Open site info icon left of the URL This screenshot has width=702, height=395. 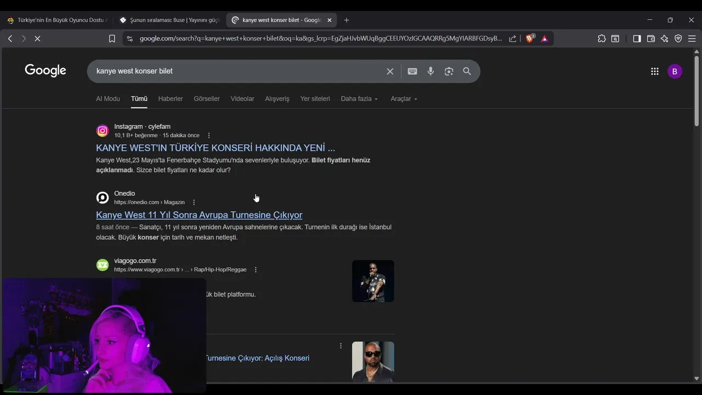pos(129,38)
